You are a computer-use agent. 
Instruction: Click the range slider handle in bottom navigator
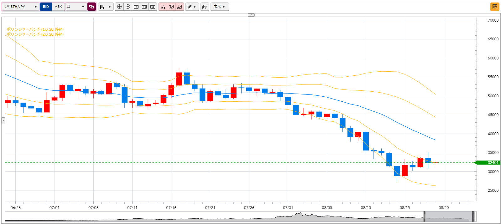(x=425, y=216)
